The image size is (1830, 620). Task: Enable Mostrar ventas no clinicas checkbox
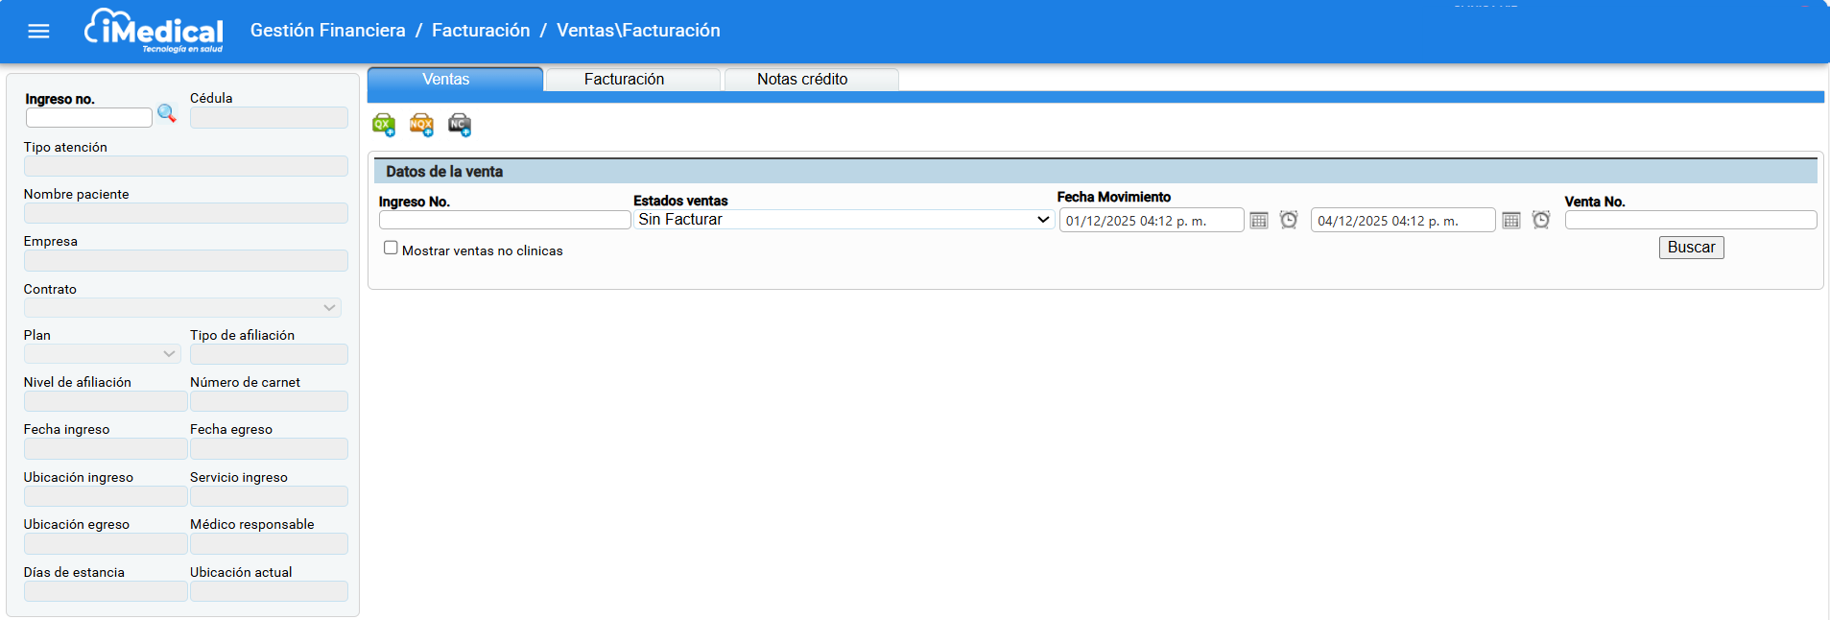pos(391,248)
